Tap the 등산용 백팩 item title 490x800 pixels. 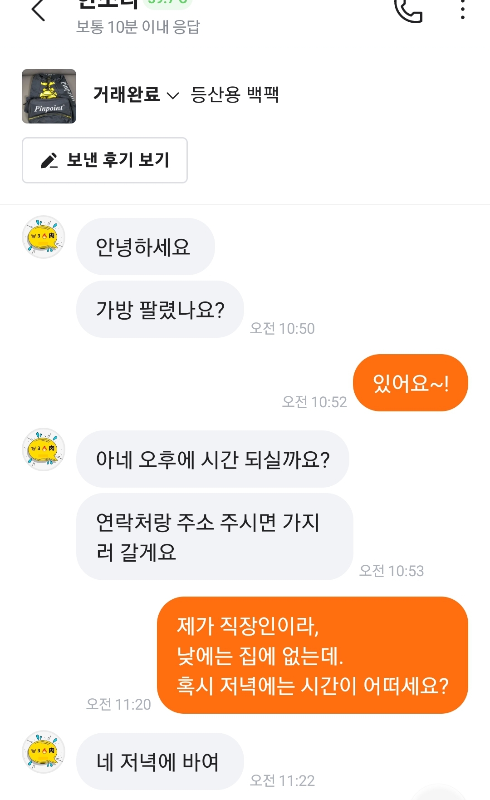[235, 95]
